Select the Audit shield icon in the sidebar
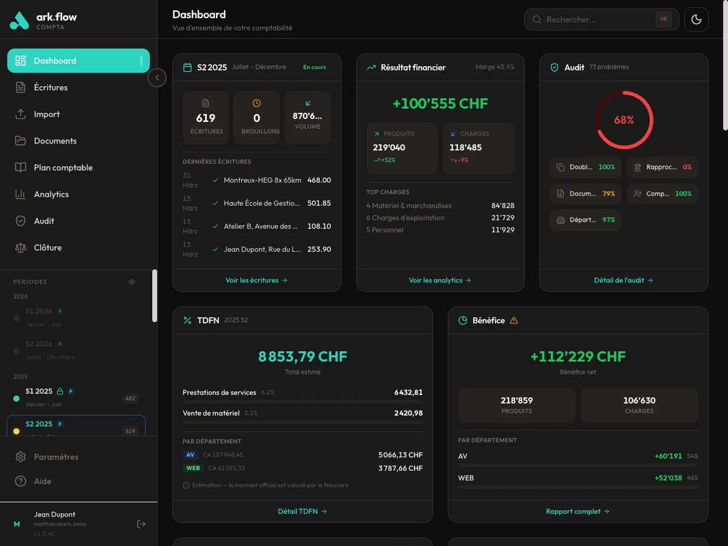 click(20, 221)
